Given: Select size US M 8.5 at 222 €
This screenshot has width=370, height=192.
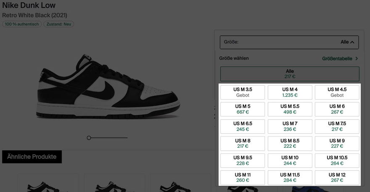Looking at the screenshot, I should click(x=290, y=143).
